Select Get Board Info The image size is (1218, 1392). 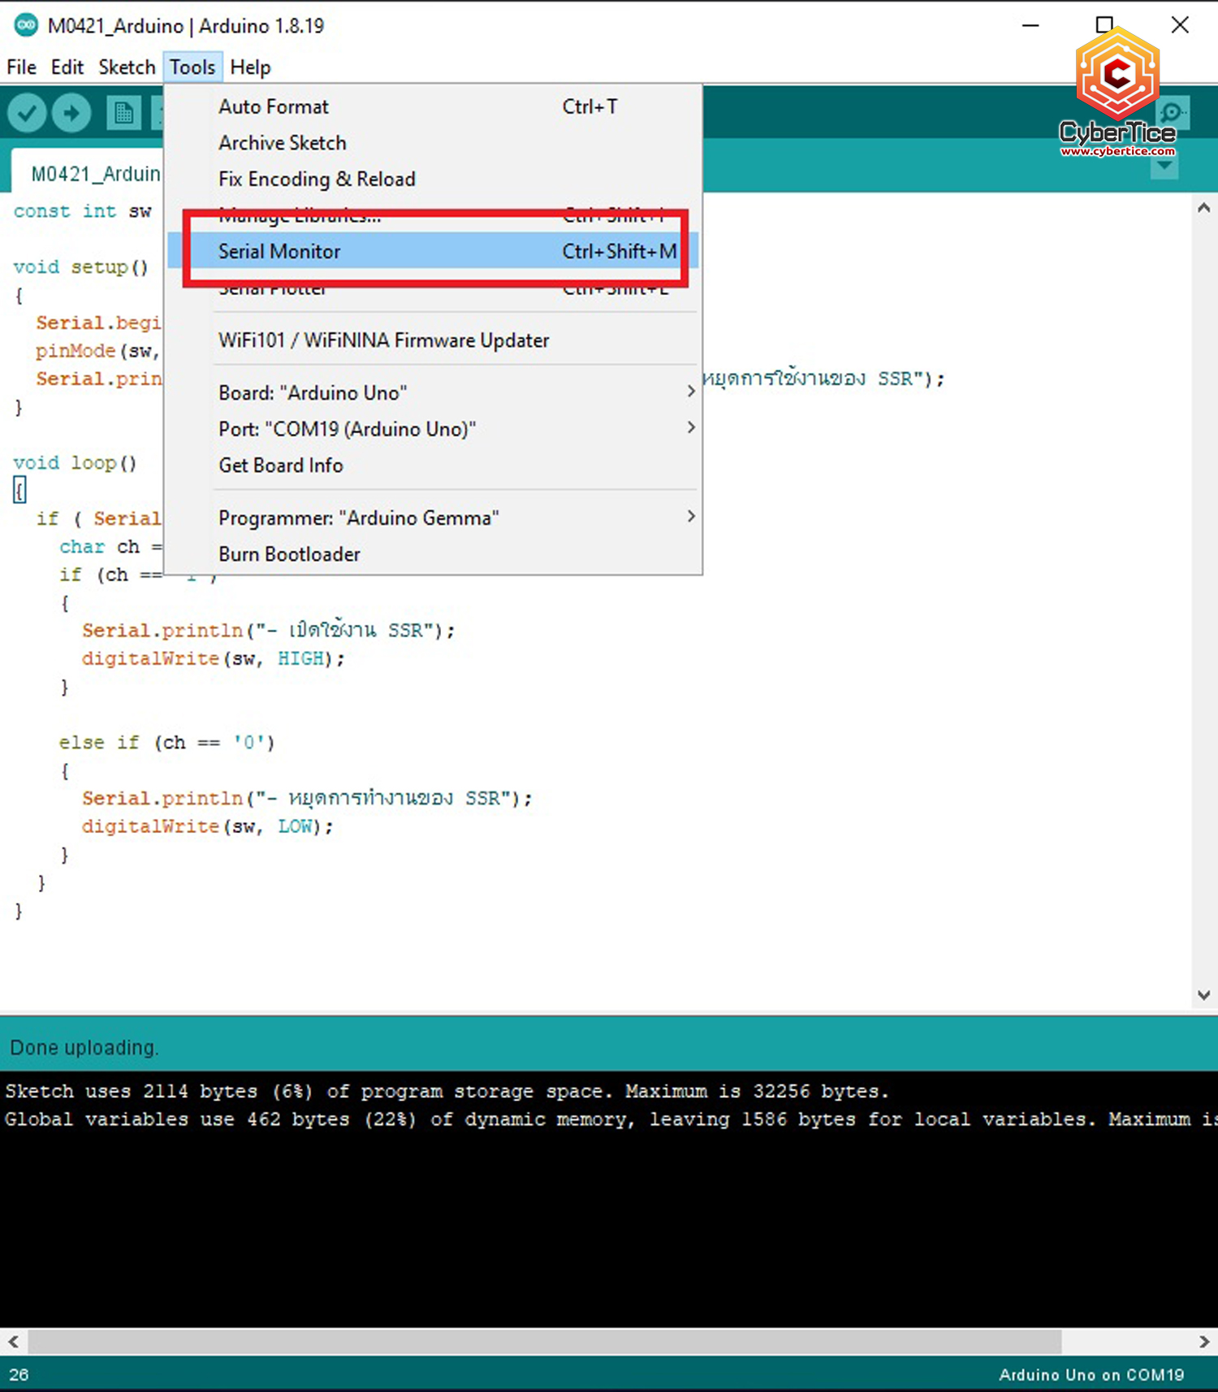281,466
